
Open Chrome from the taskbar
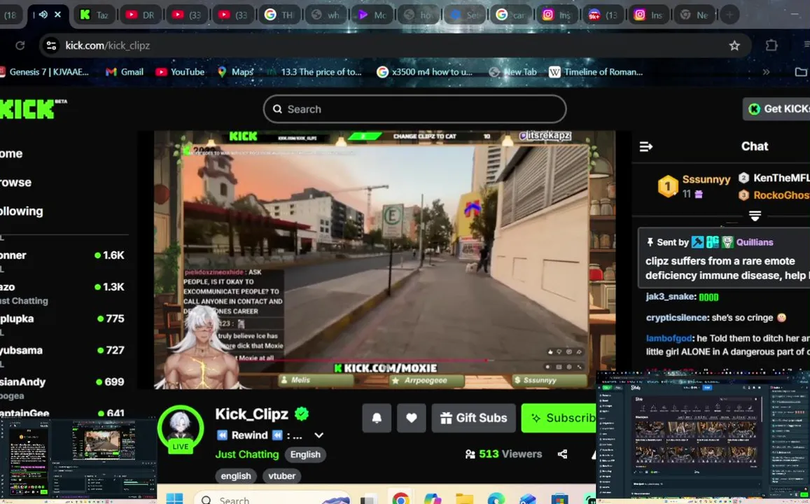(400, 499)
